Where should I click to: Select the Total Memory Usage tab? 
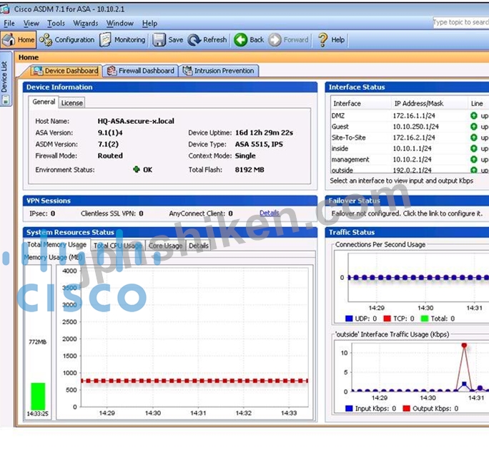pyautogui.click(x=56, y=245)
